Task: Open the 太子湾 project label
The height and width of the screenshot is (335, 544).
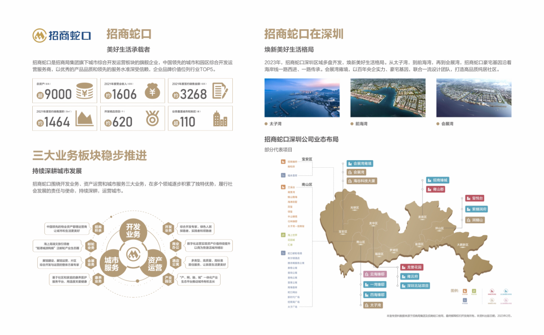Action: point(374,305)
